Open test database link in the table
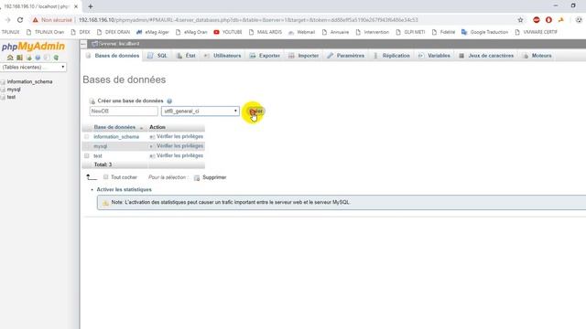The height and width of the screenshot is (329, 586). tap(98, 156)
